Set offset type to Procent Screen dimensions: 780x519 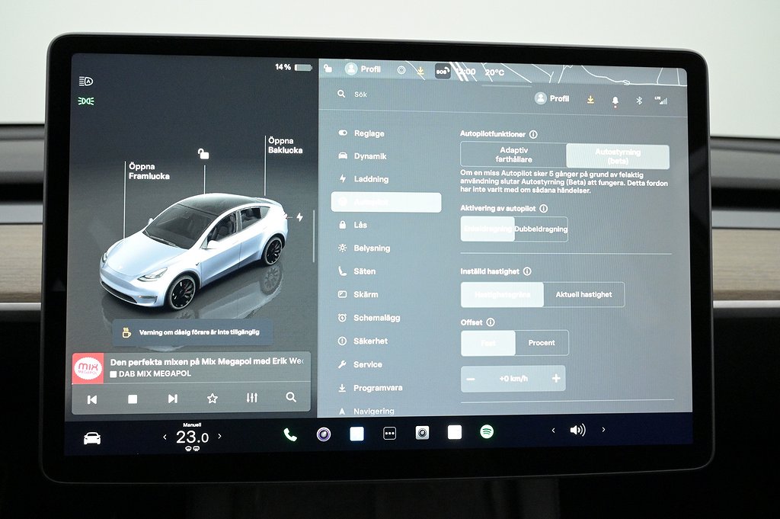(542, 343)
